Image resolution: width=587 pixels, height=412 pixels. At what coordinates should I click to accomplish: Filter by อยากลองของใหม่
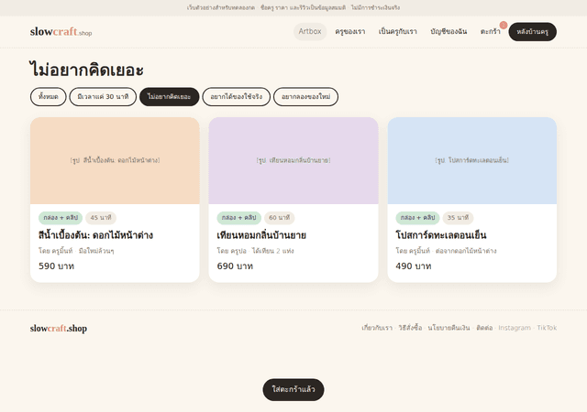[x=305, y=97]
